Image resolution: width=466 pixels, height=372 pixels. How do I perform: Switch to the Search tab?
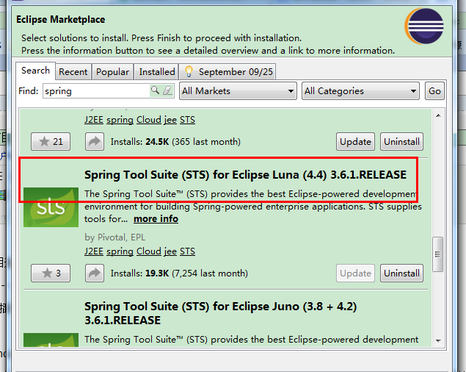35,71
